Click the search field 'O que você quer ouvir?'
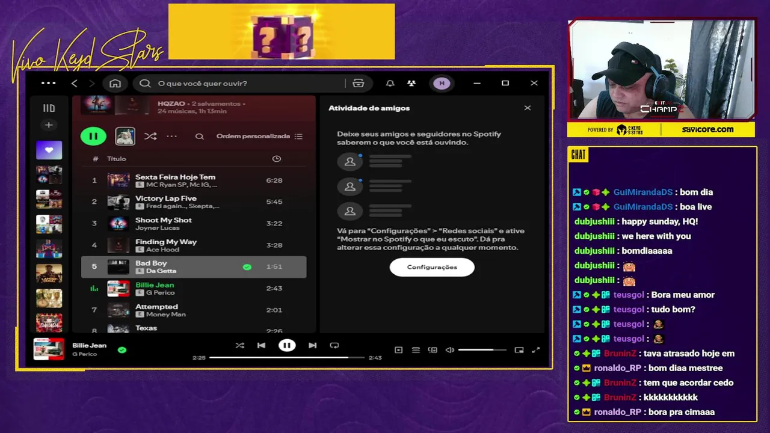Screen dimensions: 770x433 (x=241, y=83)
